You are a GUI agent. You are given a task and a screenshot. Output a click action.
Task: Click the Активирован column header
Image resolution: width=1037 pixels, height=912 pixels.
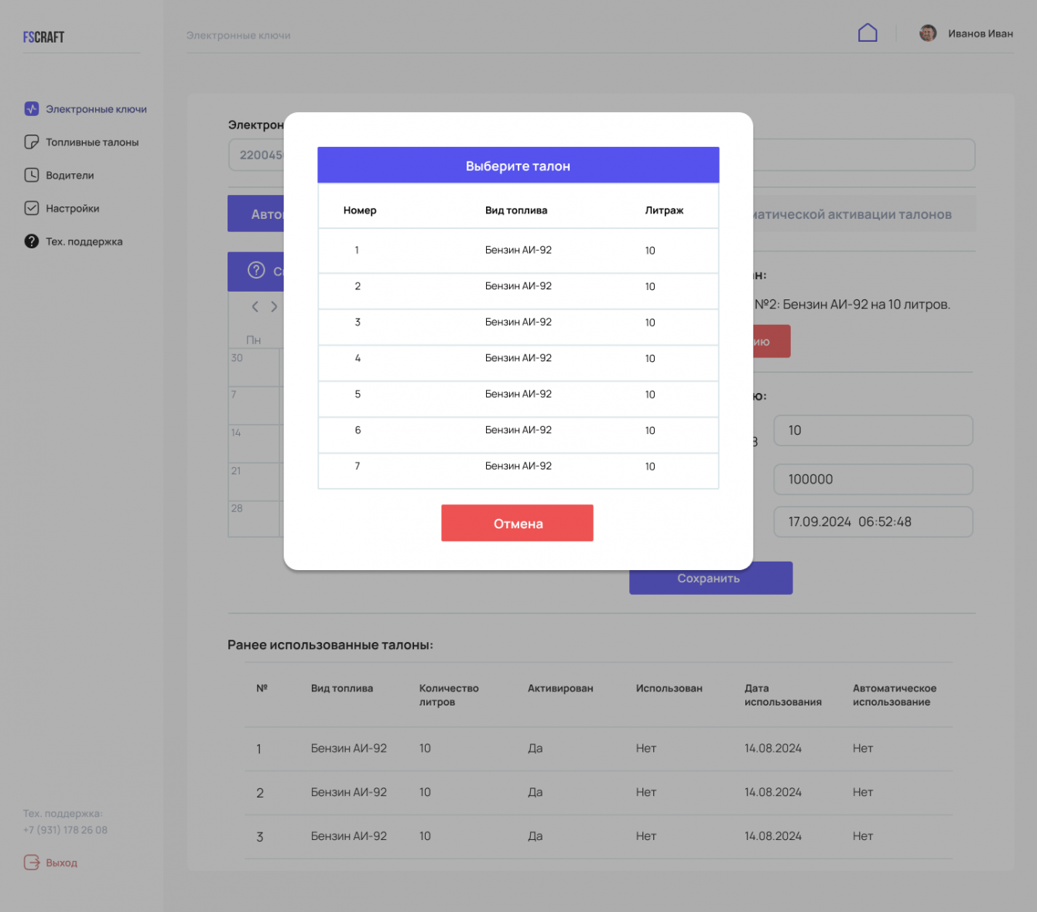[560, 688]
